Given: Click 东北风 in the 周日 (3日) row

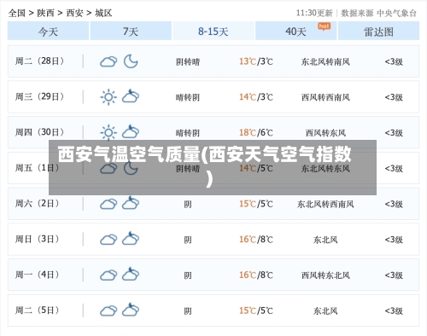Looking at the screenshot, I should pos(325,240).
